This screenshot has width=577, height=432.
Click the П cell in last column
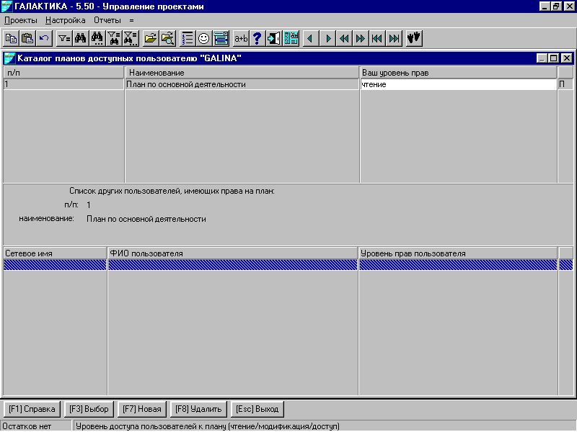(565, 84)
